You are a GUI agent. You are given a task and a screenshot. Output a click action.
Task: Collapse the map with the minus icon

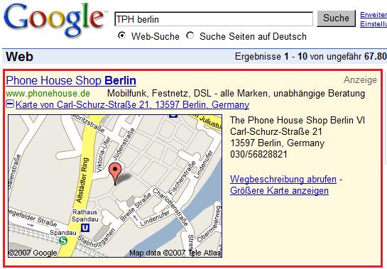pyautogui.click(x=10, y=104)
